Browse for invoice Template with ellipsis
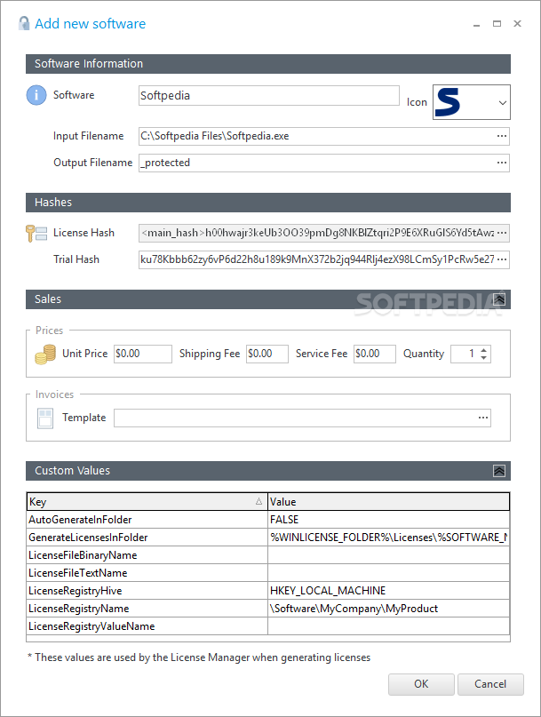Viewport: 541px width, 717px height. (x=483, y=418)
